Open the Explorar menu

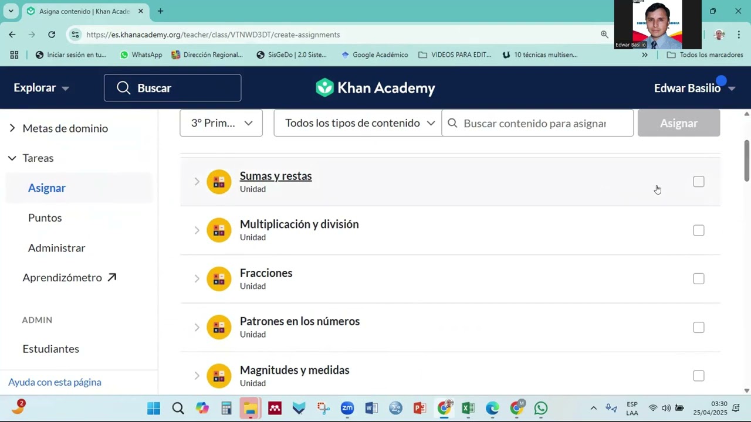41,88
